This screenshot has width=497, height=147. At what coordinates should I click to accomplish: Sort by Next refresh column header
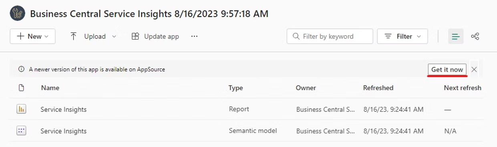463,88
